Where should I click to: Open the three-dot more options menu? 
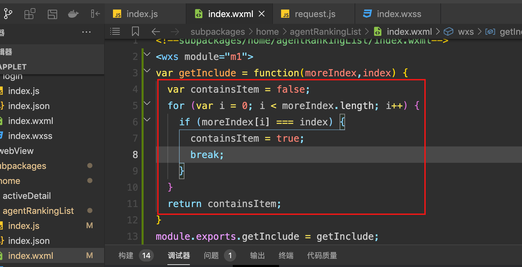[x=86, y=32]
